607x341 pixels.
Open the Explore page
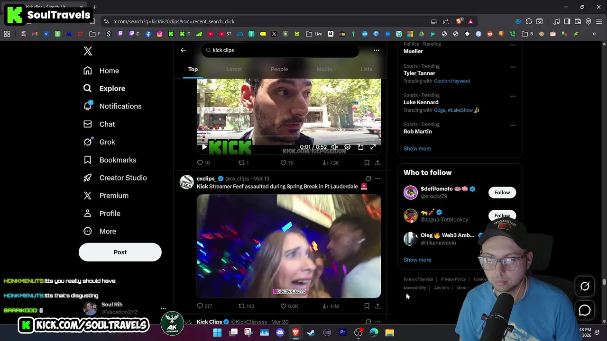(x=104, y=89)
